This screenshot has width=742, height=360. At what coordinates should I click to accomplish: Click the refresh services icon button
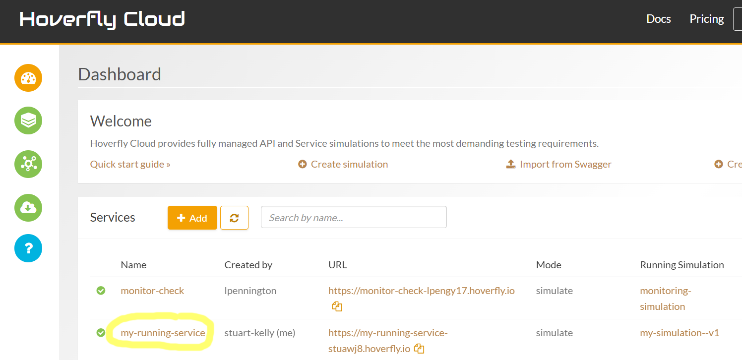tap(234, 218)
